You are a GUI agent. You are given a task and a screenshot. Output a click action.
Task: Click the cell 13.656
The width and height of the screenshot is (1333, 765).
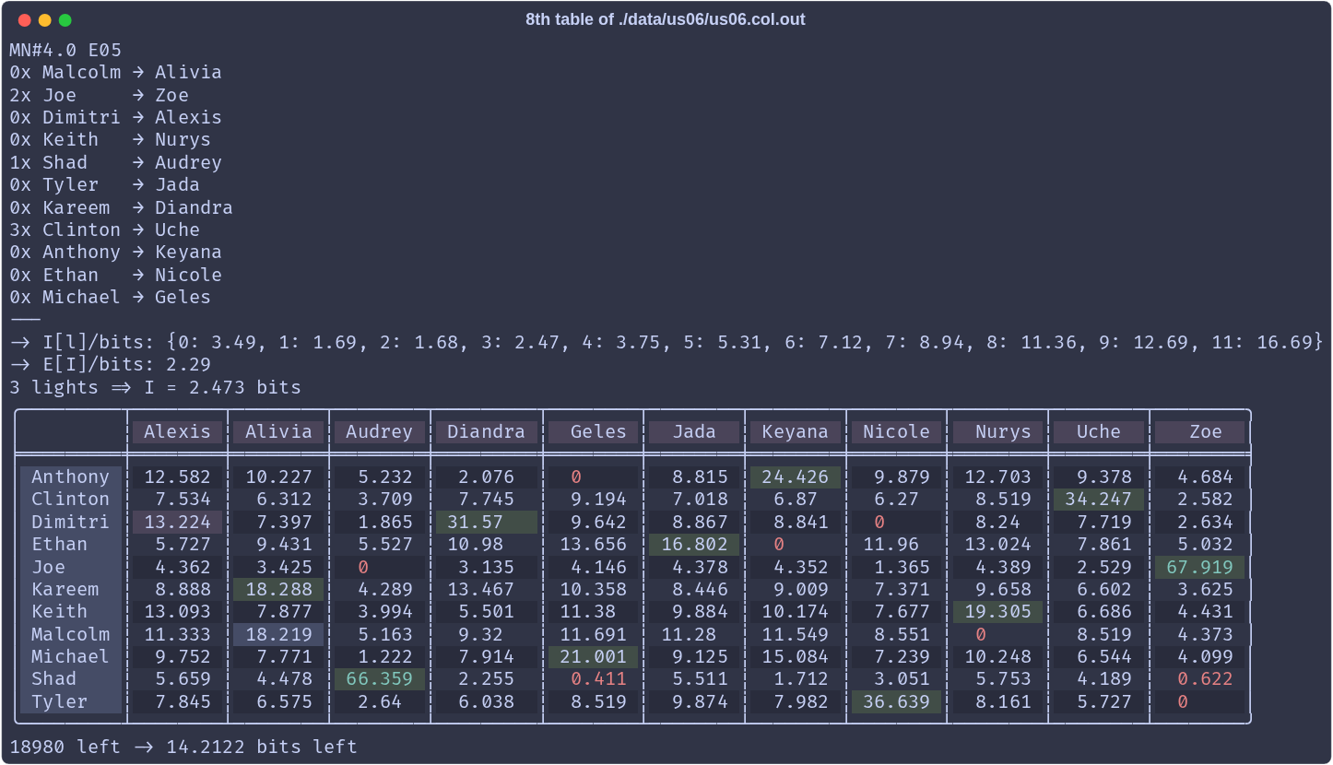click(x=593, y=544)
